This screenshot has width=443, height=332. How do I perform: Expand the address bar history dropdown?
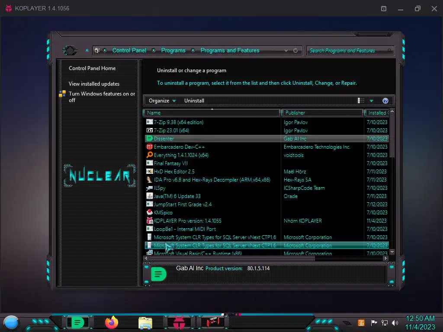pos(286,51)
